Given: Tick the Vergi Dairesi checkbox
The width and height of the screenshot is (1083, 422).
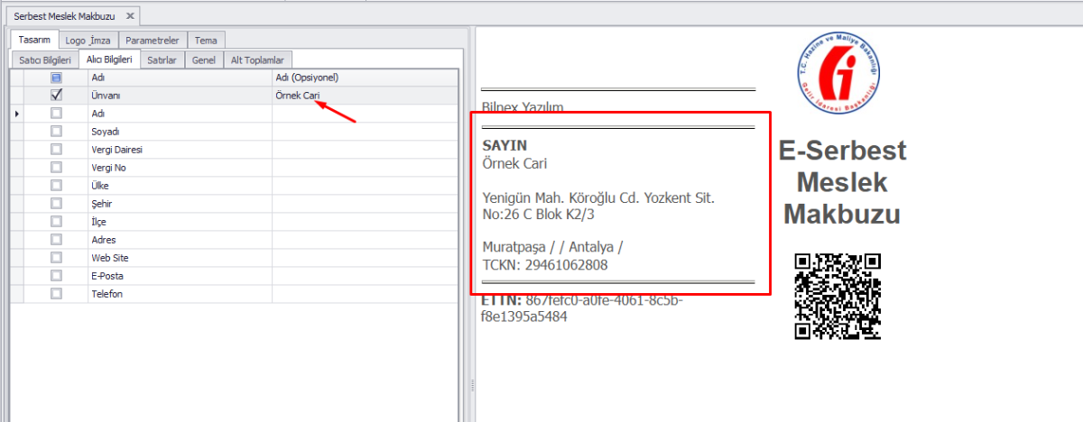Looking at the screenshot, I should (x=56, y=150).
